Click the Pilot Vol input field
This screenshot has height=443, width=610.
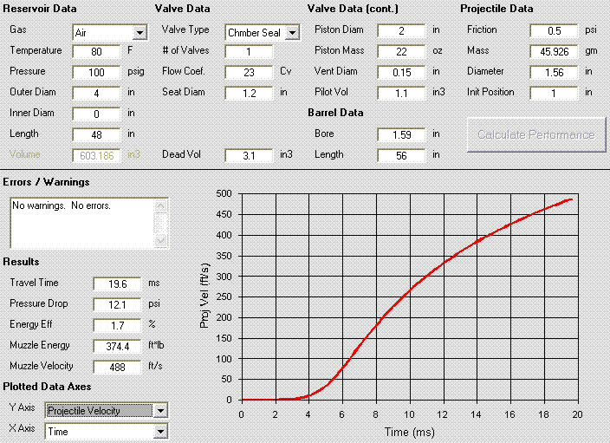(401, 93)
